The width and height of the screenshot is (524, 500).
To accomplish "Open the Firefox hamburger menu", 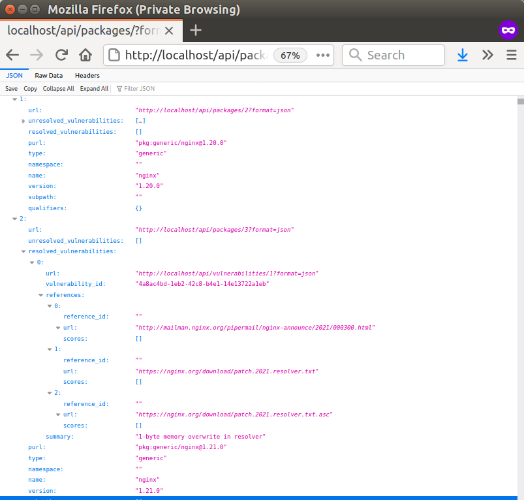I will [512, 55].
